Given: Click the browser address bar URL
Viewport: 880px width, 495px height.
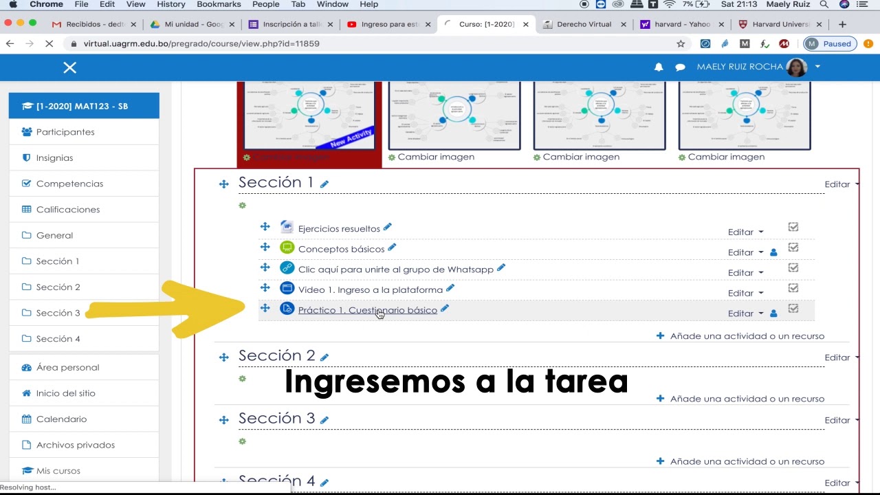Looking at the screenshot, I should pos(201,43).
